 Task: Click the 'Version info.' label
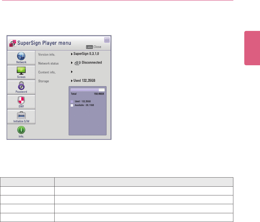pos(47,54)
